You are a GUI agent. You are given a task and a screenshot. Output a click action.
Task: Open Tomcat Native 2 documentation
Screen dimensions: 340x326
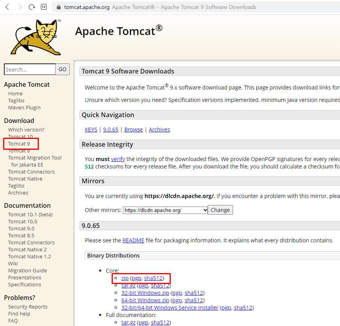(x=28, y=250)
